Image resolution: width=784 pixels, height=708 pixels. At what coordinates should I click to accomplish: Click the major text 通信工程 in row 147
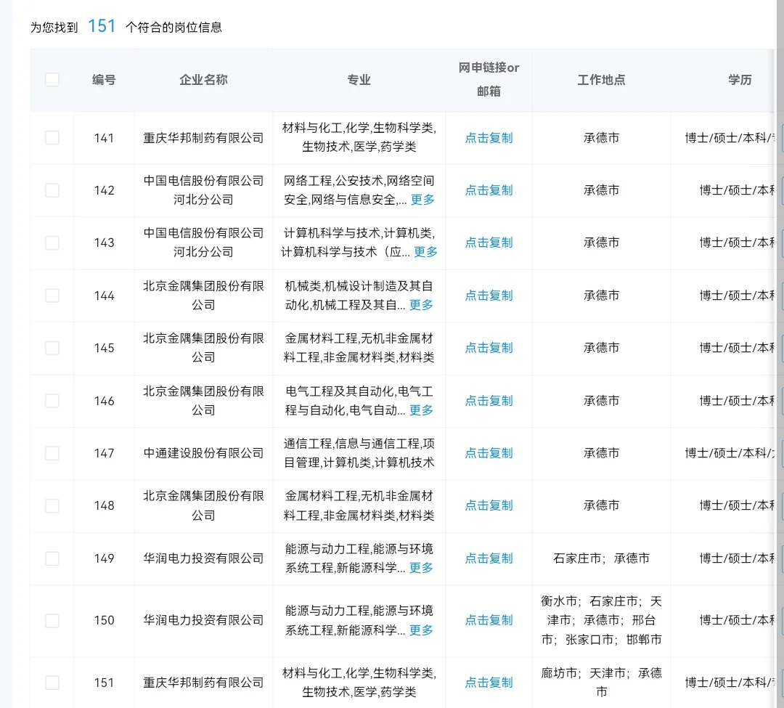308,444
